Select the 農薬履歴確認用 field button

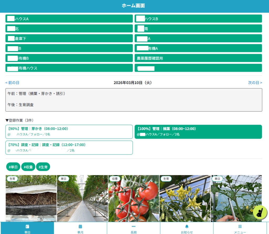(x=198, y=58)
